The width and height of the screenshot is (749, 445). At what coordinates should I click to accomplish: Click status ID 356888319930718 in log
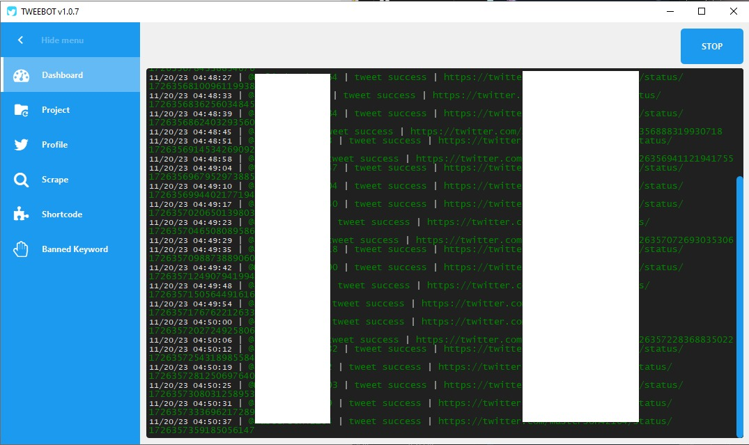point(681,132)
